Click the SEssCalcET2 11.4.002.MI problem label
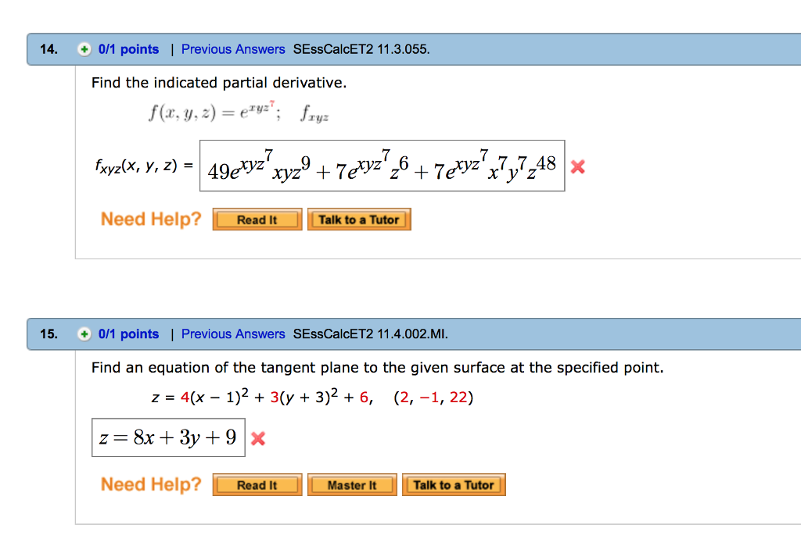 pos(368,333)
